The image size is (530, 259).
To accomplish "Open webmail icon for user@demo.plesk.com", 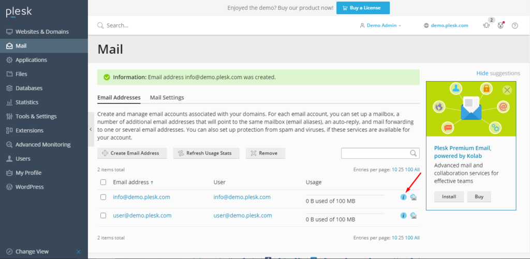I will [414, 216].
